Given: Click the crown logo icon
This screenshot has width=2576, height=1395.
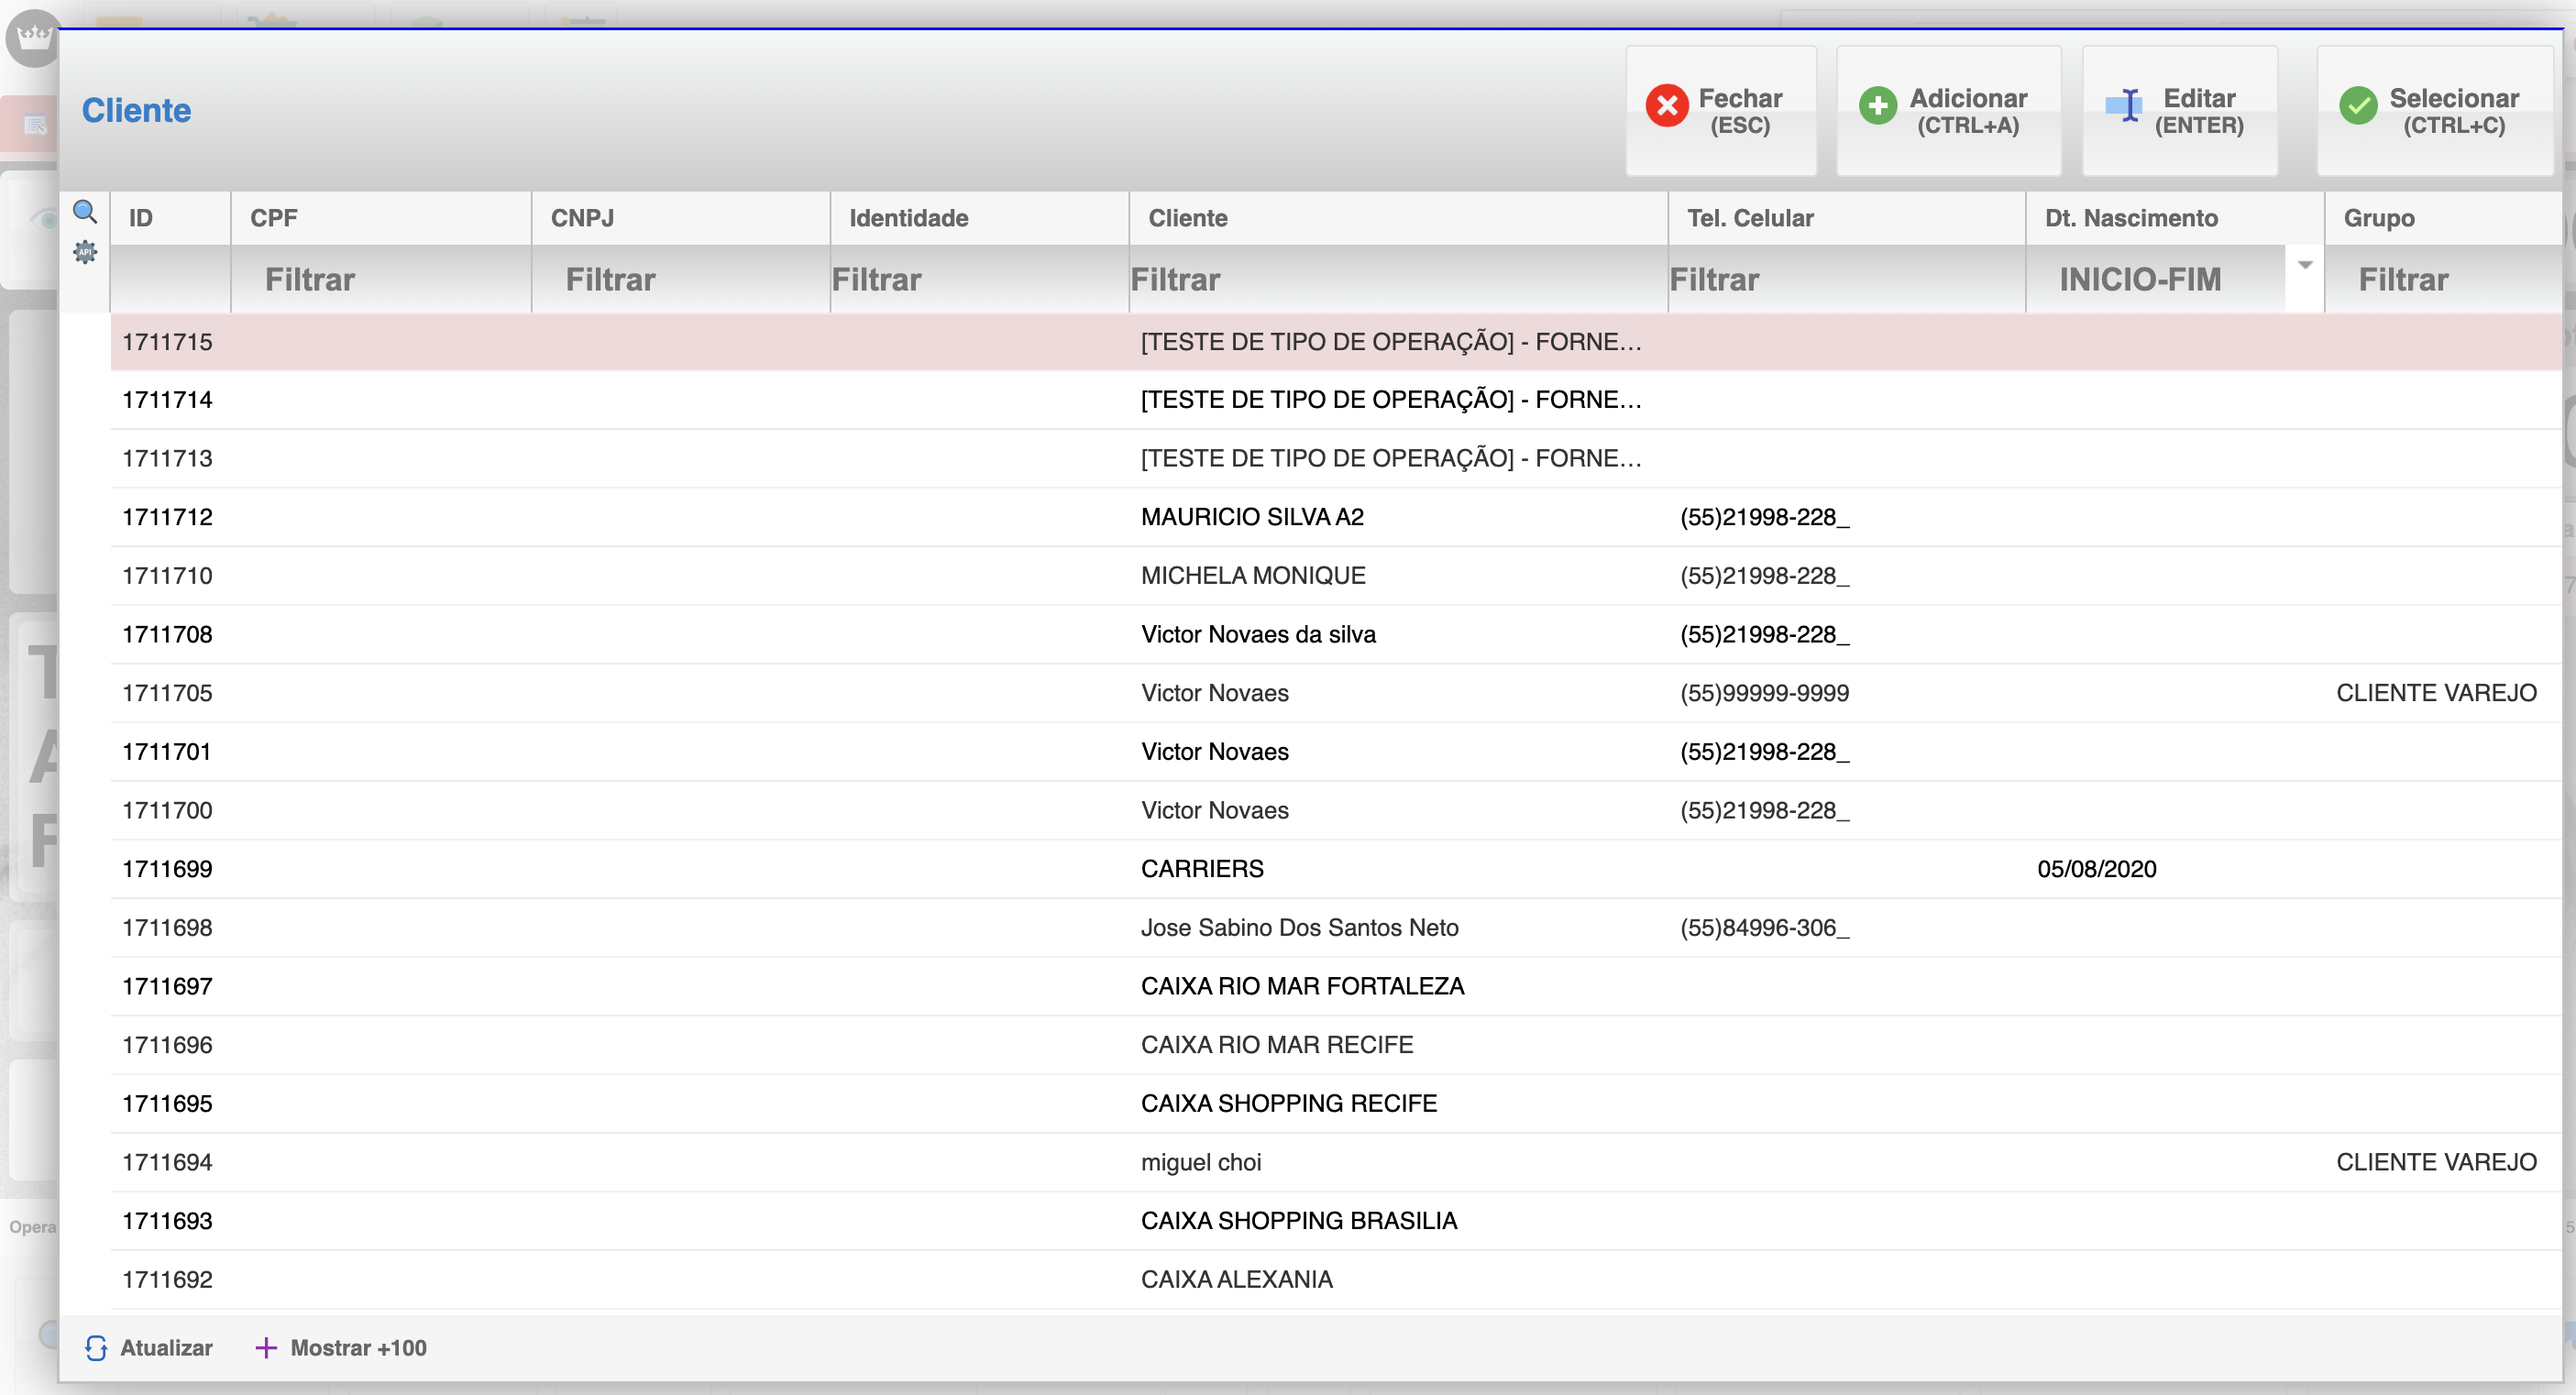Looking at the screenshot, I should click(x=33, y=38).
